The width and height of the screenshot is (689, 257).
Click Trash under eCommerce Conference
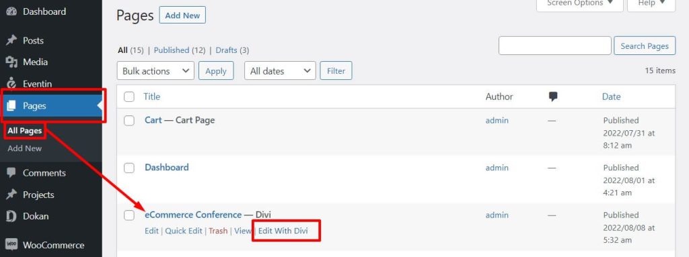pos(218,231)
